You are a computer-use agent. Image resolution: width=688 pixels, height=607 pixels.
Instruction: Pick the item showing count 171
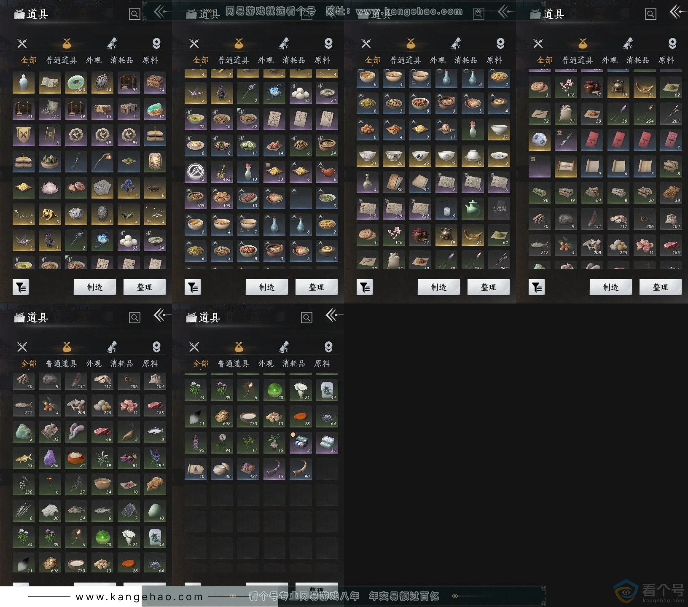(x=50, y=109)
